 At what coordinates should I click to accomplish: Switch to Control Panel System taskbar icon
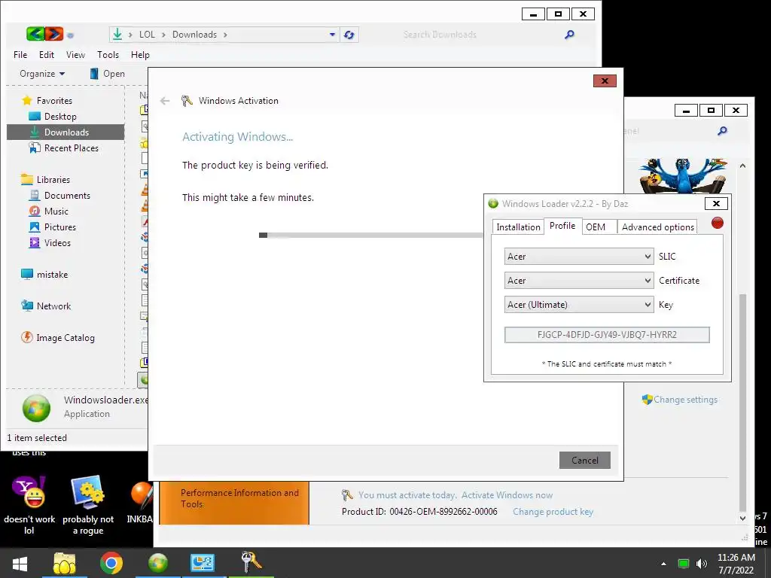tap(202, 563)
